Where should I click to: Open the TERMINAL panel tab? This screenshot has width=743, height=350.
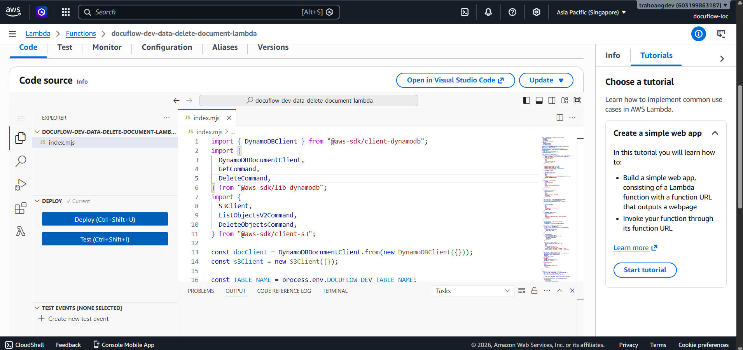tap(335, 291)
